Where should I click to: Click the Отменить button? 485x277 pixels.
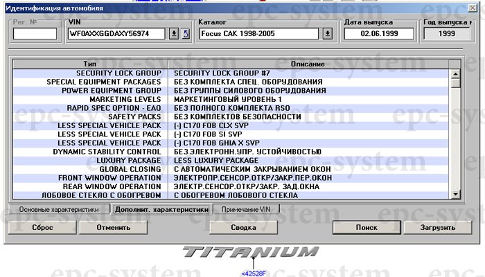point(113,228)
